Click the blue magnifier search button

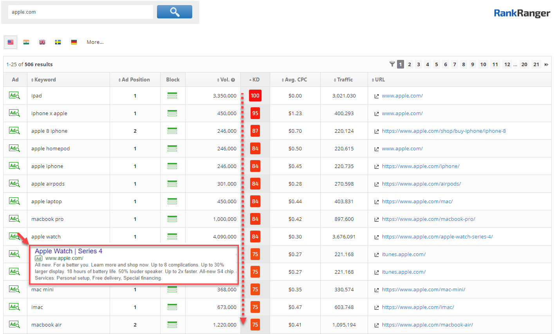174,12
